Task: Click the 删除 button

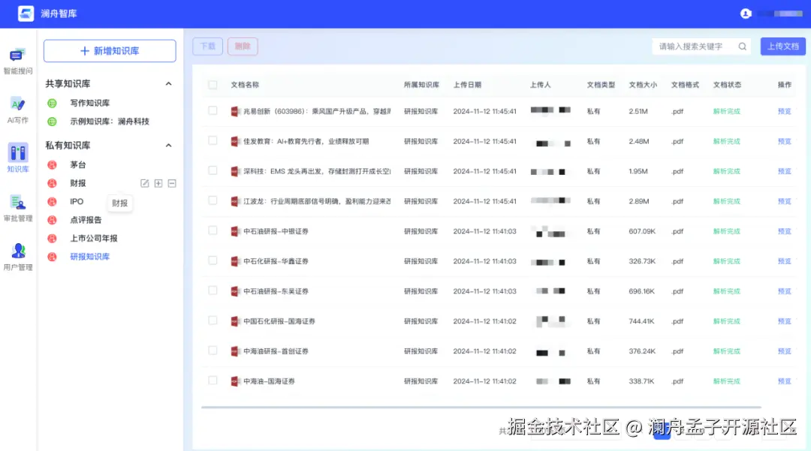Action: click(x=243, y=47)
